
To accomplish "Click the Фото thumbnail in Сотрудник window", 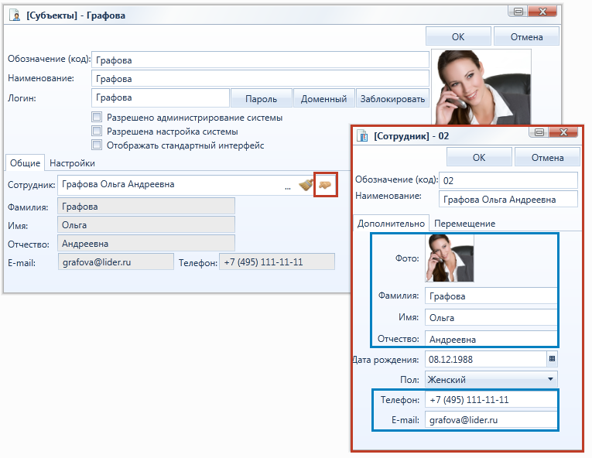I will click(450, 258).
